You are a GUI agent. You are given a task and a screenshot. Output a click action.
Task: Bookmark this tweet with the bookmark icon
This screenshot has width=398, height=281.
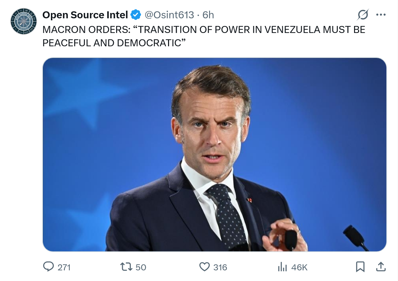(360, 267)
